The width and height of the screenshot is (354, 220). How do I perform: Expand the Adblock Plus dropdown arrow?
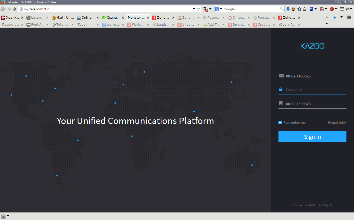[x=336, y=9]
